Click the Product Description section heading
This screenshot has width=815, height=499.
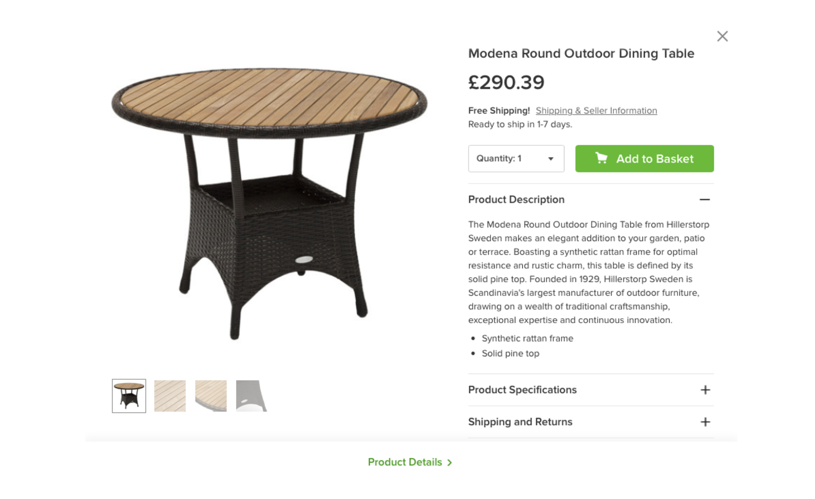pyautogui.click(x=516, y=199)
